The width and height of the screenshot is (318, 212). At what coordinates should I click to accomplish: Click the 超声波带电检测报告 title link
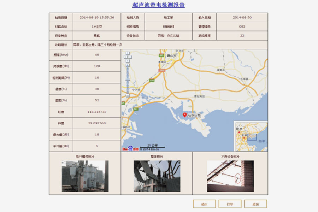click(158, 5)
